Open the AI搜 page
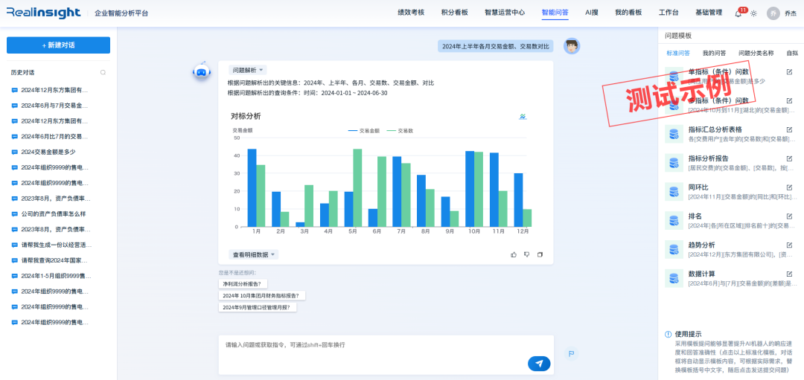804x380 pixels. pyautogui.click(x=592, y=13)
